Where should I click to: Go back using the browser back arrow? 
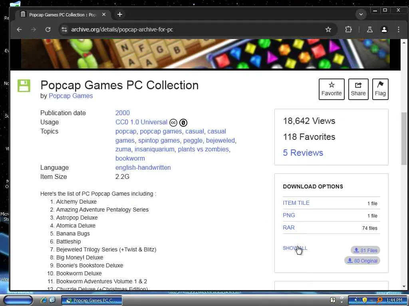pos(19,29)
